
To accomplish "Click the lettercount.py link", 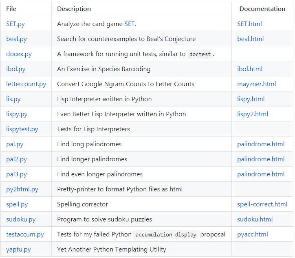I will [x=26, y=84].
